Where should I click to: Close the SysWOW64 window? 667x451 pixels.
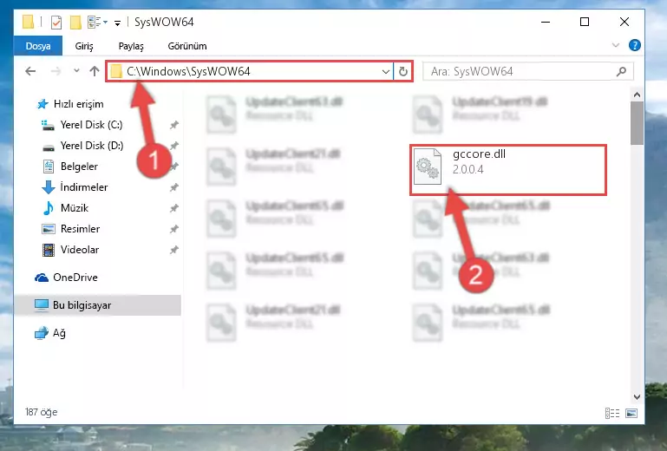coord(624,22)
